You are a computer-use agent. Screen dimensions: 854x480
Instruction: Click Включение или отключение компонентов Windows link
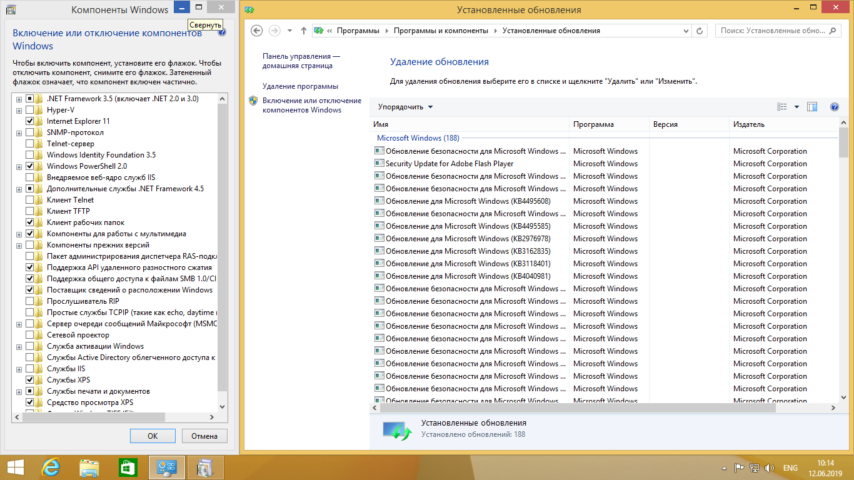312,105
